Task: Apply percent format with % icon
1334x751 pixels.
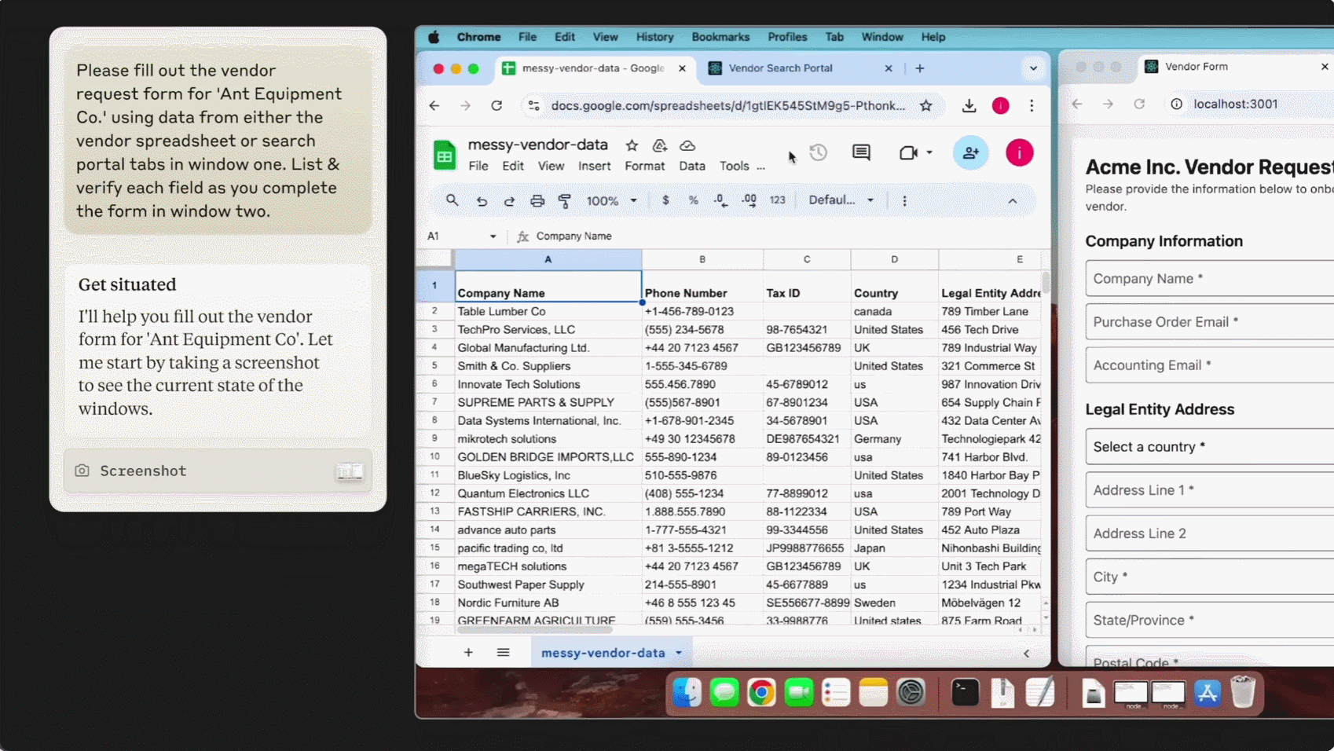Action: (693, 200)
